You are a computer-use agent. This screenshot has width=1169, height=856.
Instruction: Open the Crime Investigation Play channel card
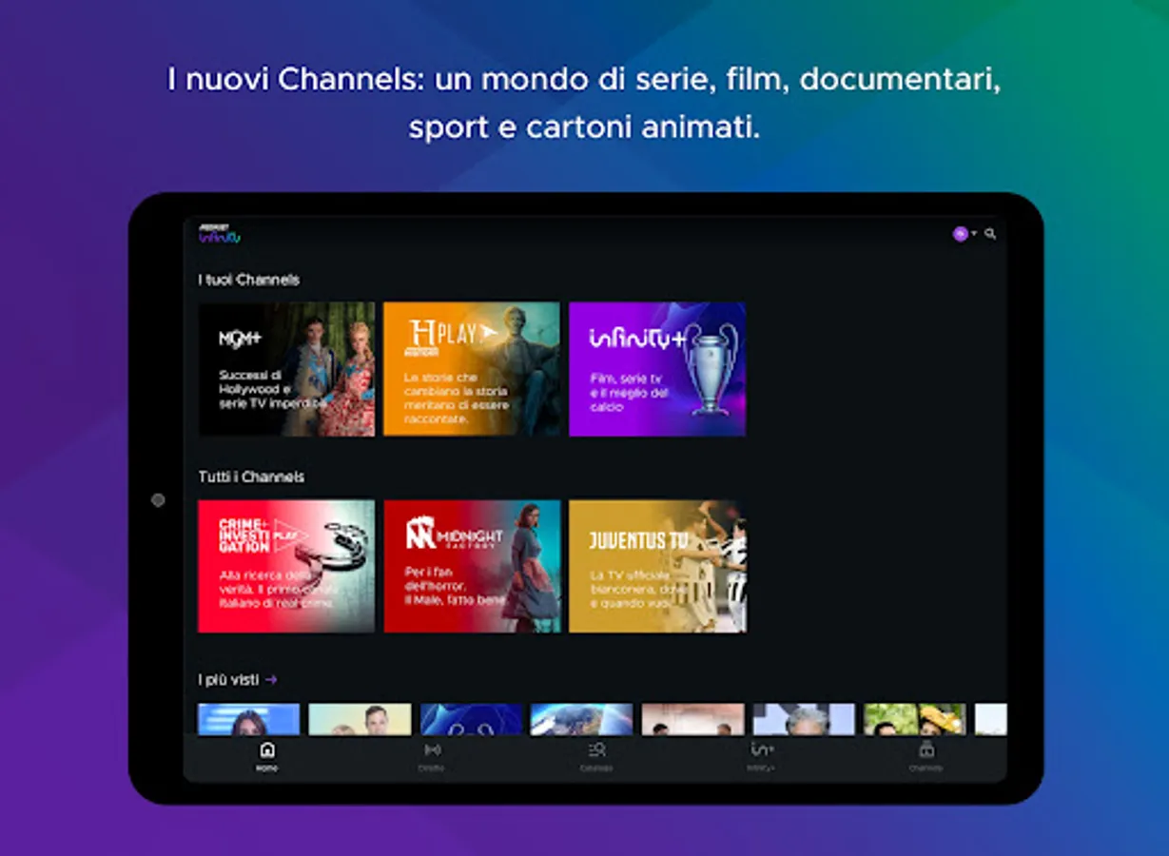[x=286, y=567]
